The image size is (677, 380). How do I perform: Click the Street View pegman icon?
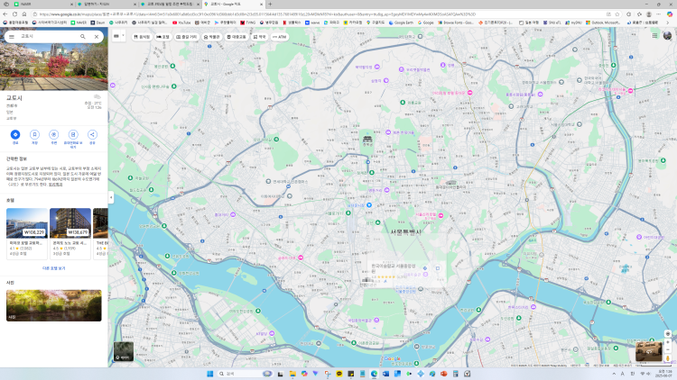click(667, 358)
